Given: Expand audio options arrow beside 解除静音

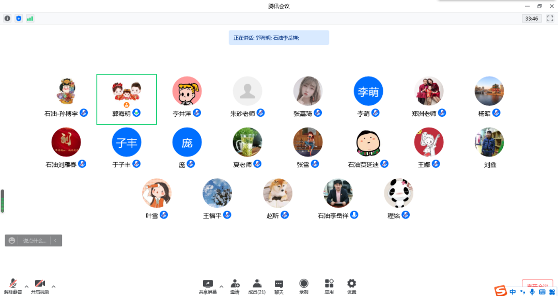Looking at the screenshot, I should click(x=26, y=286).
